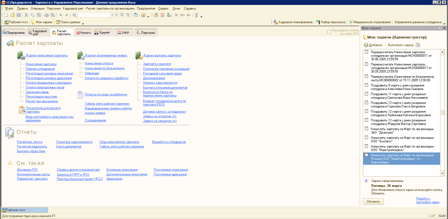Select task Начислить зарплату ООО "БисАвто"
Screen dimensions: 448x219
(402, 139)
